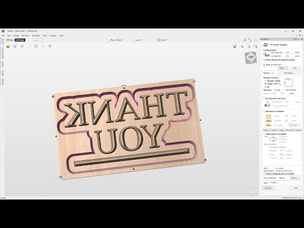Click the help question mark button

click(253, 191)
